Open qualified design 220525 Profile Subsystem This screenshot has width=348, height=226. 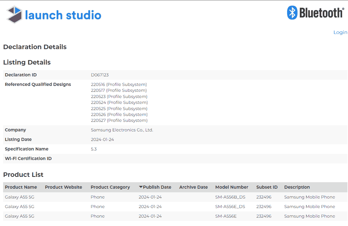pyautogui.click(x=119, y=109)
